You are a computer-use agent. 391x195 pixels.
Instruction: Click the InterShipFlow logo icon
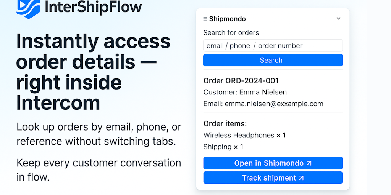coord(28,8)
